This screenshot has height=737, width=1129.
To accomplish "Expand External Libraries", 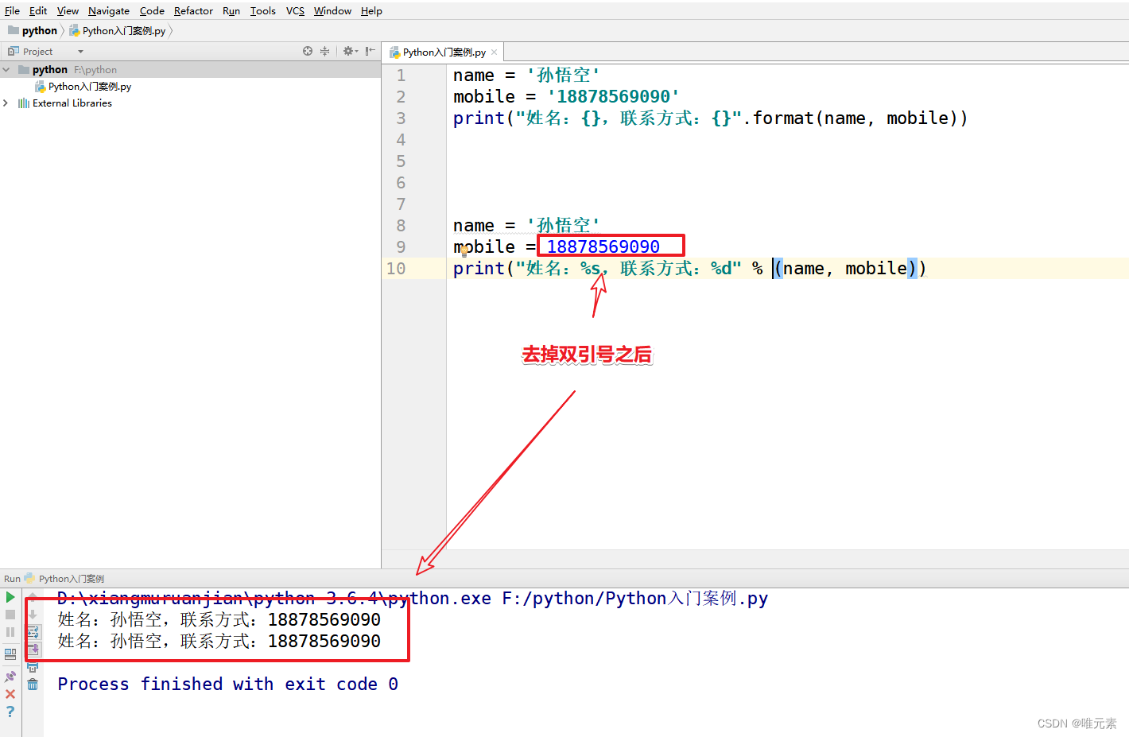I will click(x=6, y=103).
